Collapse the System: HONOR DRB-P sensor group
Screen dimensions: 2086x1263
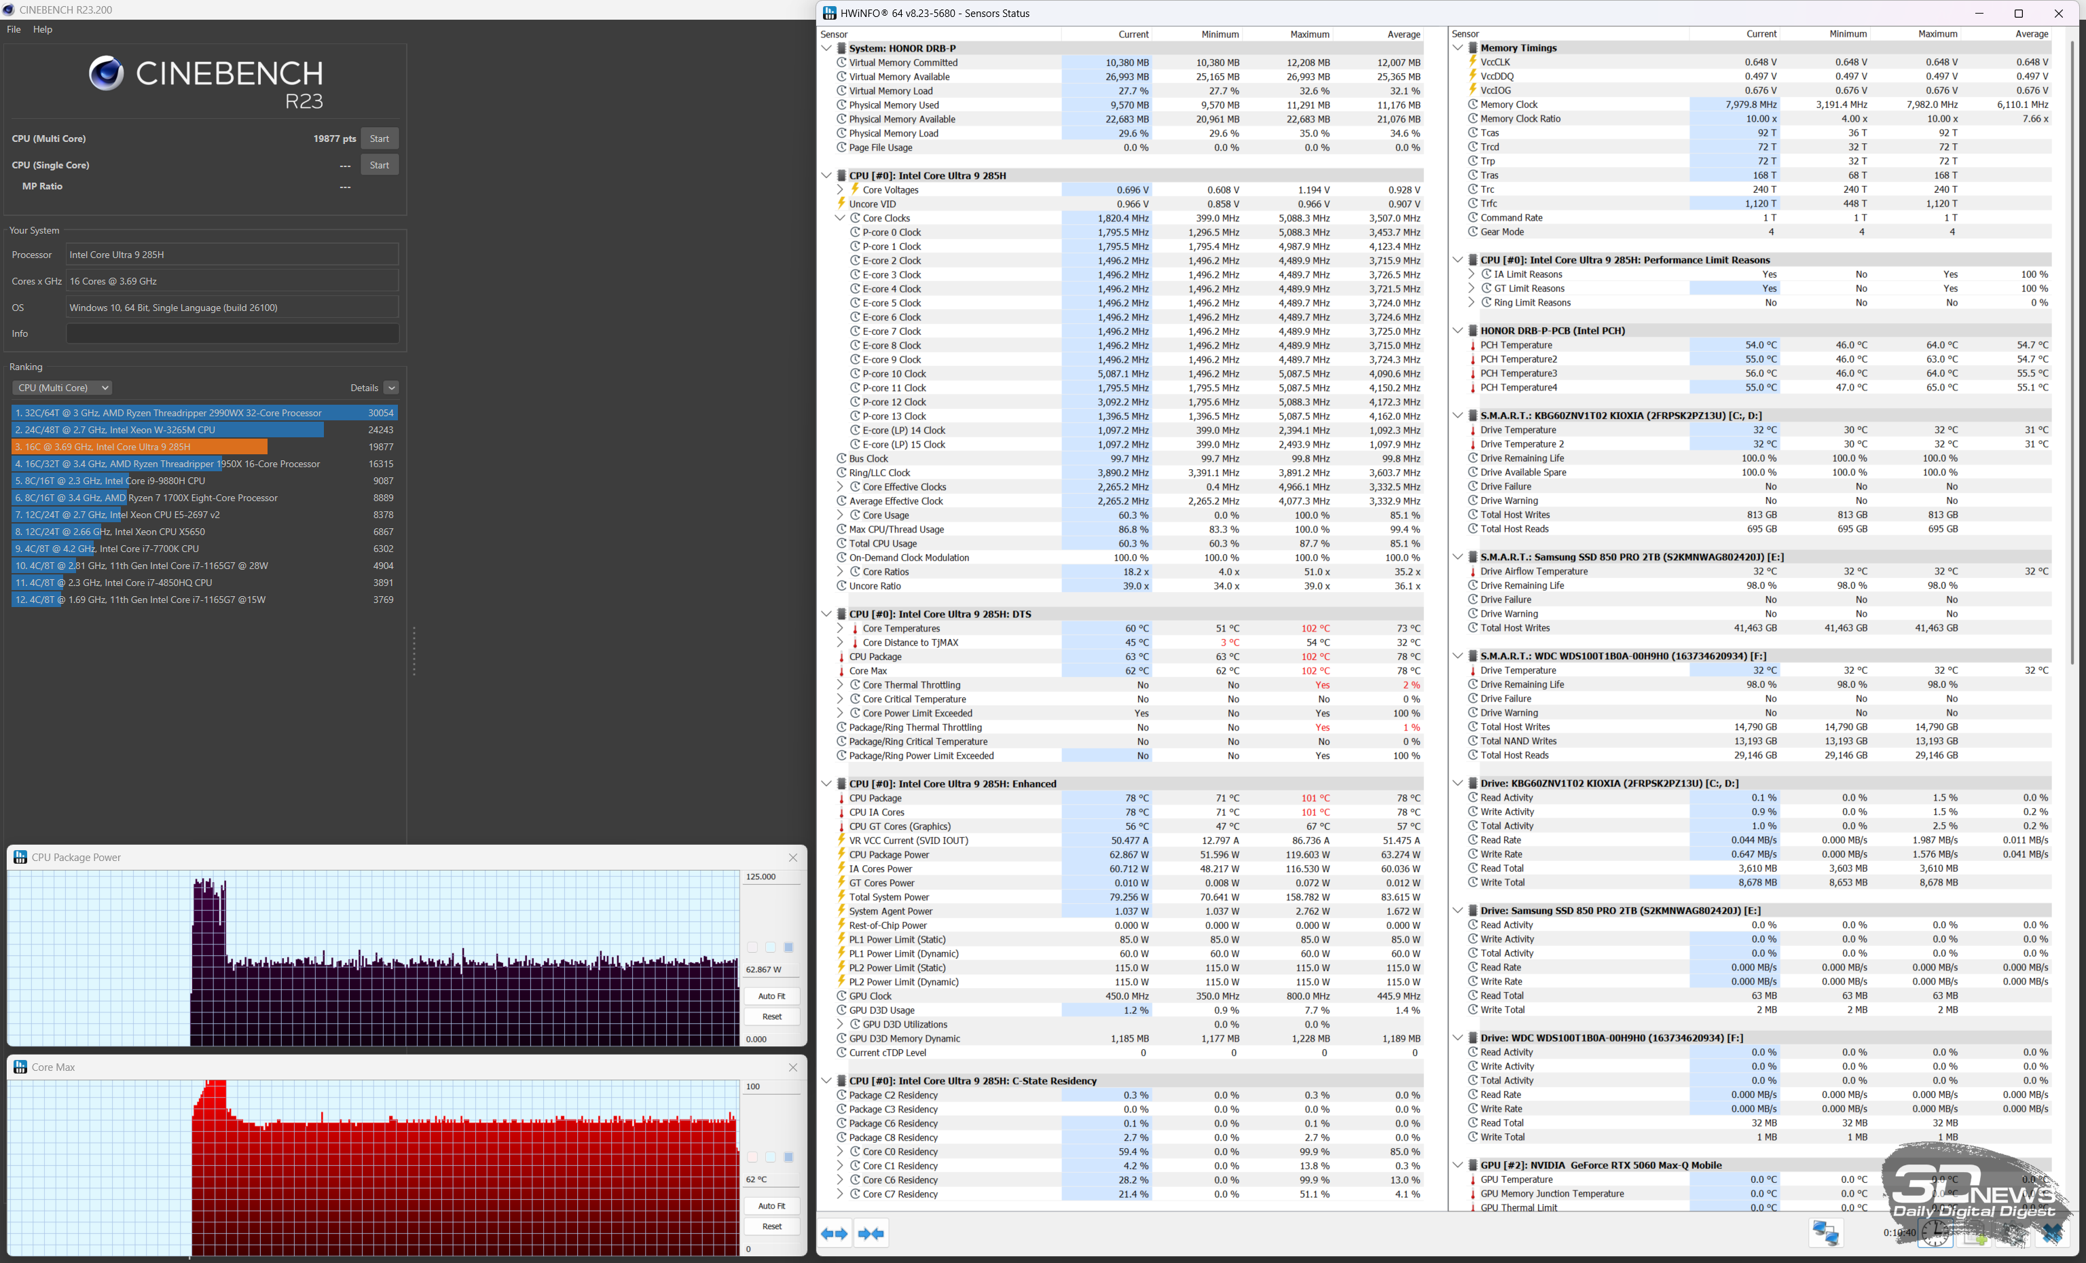pos(826,48)
